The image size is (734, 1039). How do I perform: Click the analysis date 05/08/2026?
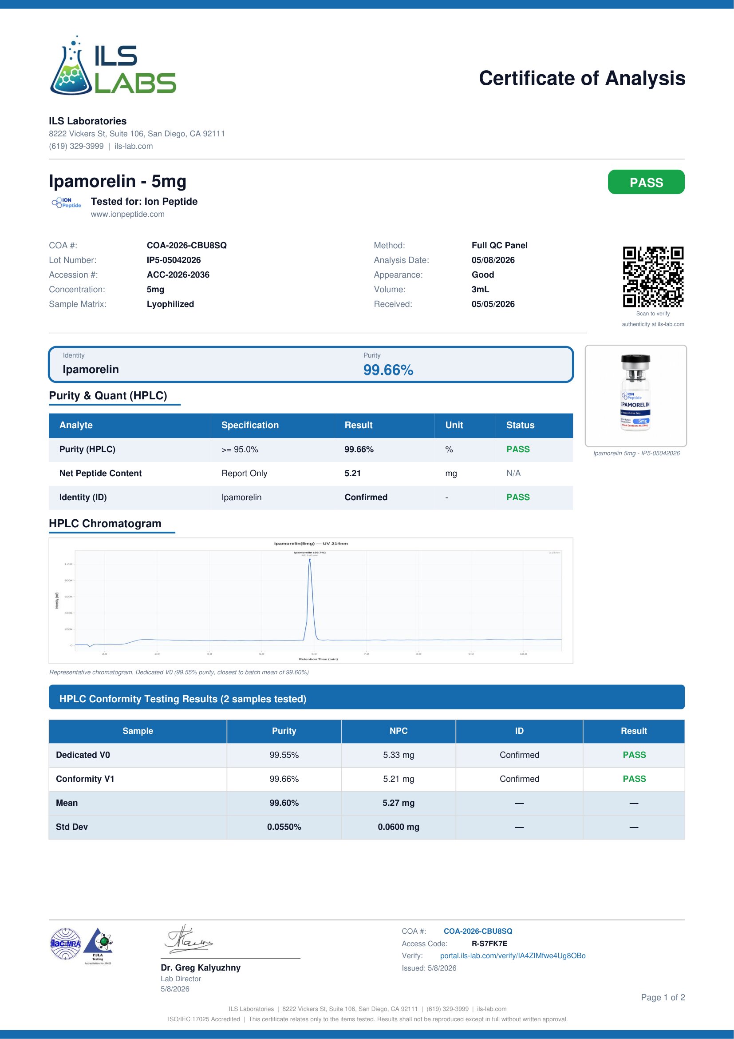click(493, 260)
